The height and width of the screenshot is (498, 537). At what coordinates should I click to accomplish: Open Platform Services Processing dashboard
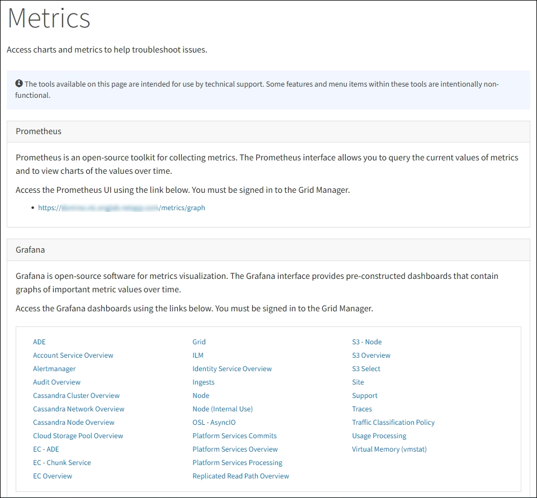coord(237,463)
